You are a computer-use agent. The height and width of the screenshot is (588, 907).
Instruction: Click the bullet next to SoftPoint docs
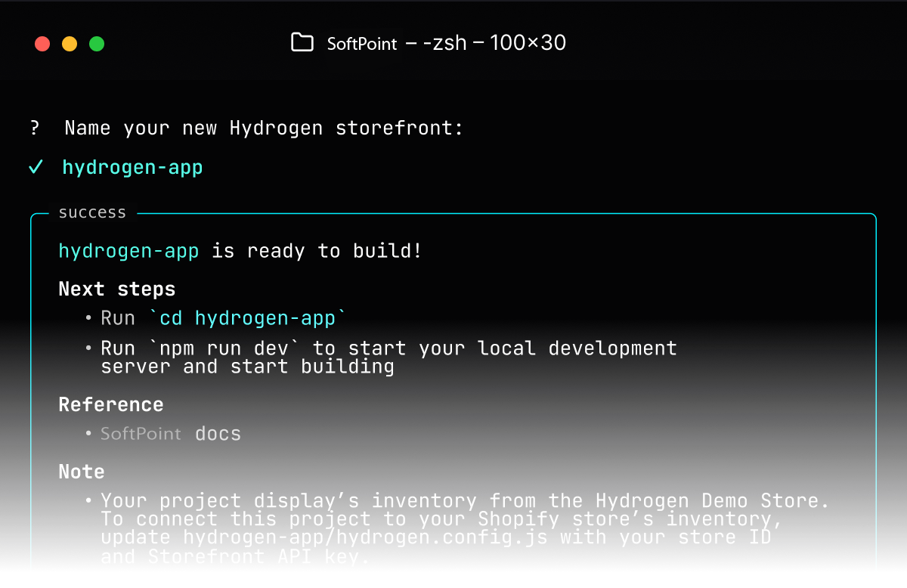point(88,434)
